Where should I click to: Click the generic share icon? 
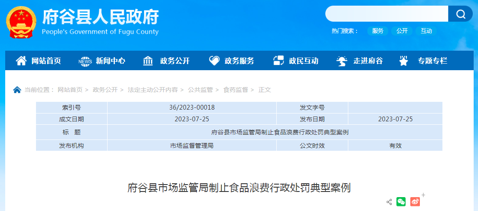tap(389, 202)
